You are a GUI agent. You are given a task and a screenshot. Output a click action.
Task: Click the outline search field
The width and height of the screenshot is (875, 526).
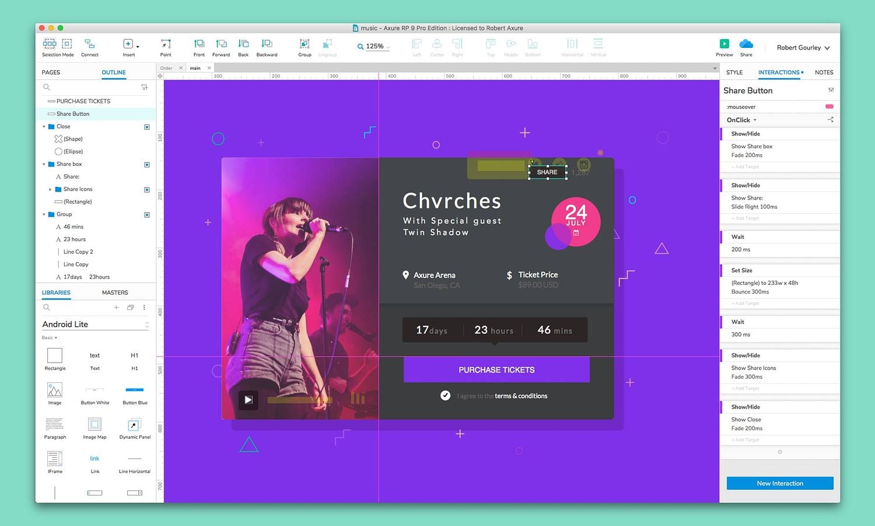(93, 87)
